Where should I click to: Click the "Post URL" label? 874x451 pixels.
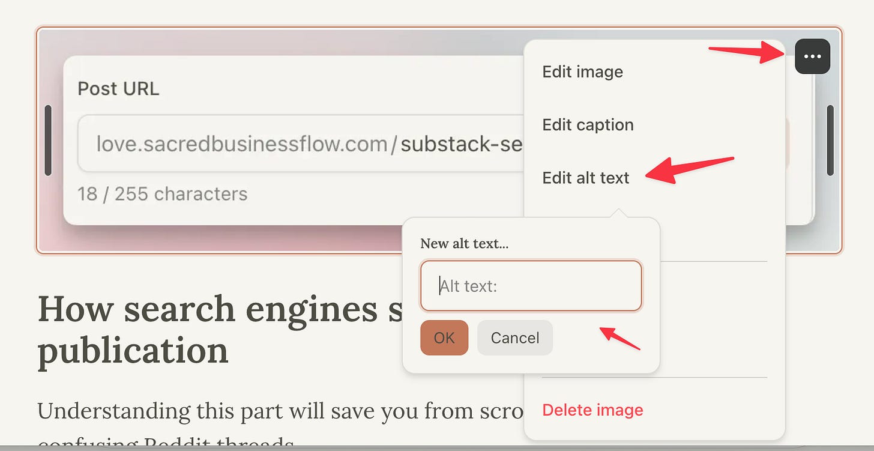click(x=118, y=89)
